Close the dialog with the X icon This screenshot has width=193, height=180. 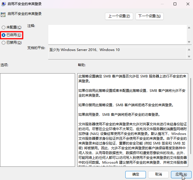coord(188,4)
